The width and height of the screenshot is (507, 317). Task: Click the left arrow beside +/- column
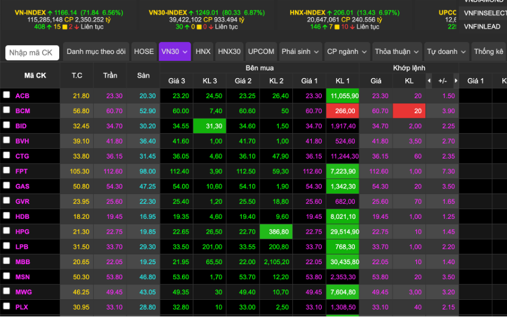(429, 81)
